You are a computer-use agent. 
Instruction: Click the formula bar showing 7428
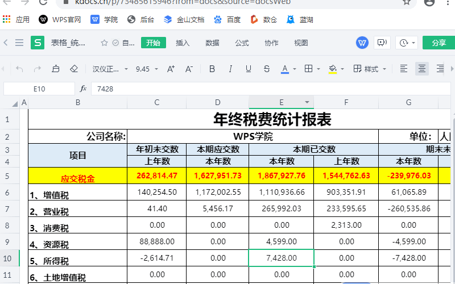point(271,89)
